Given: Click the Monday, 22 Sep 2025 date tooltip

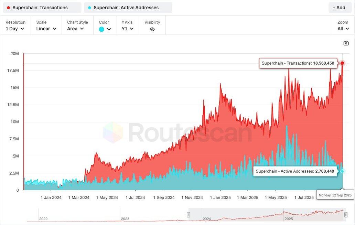Looking at the screenshot, I should 335,195.
